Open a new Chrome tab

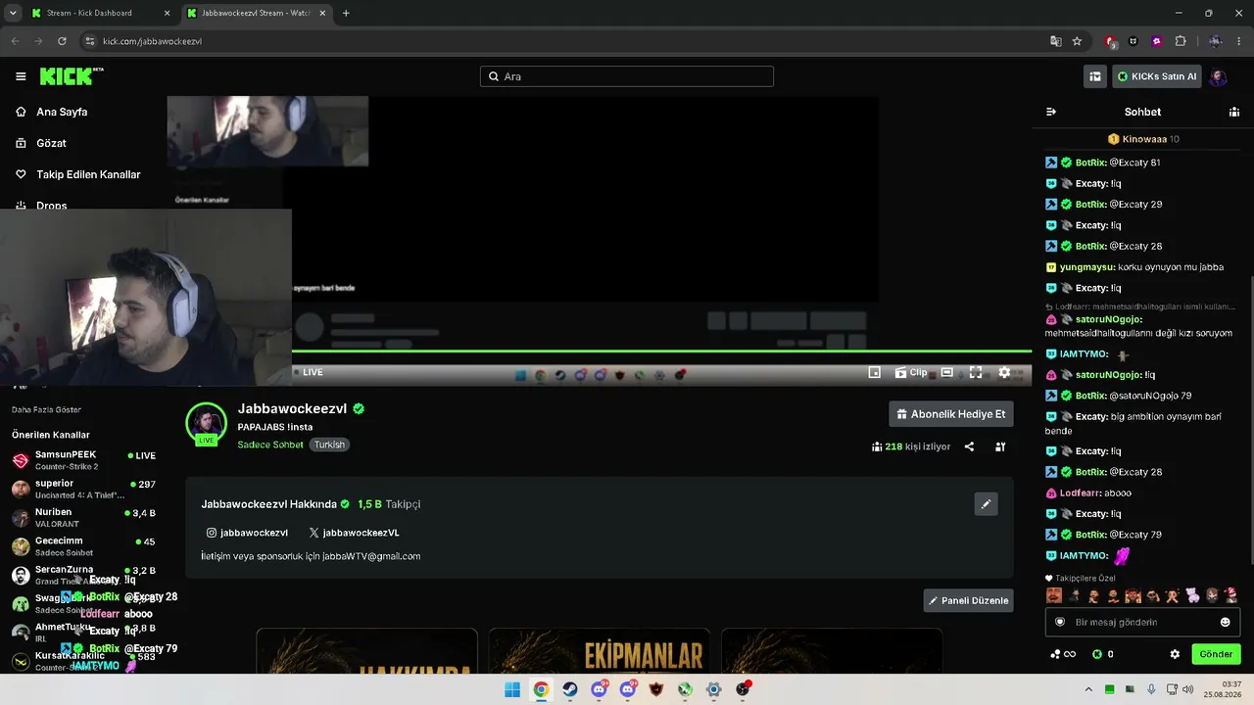(x=346, y=13)
